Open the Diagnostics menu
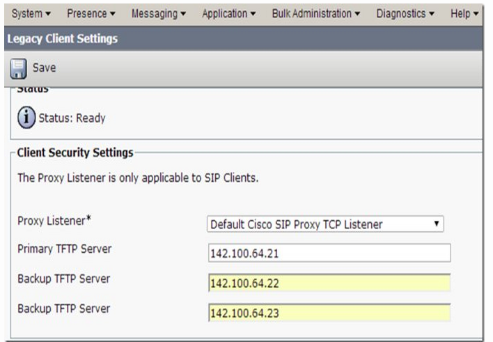Viewport: 493px width, 342px height. 405,13
